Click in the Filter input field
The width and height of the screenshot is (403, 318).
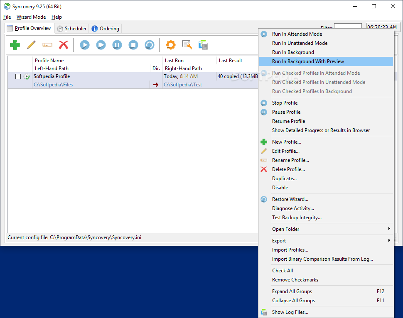click(x=348, y=26)
